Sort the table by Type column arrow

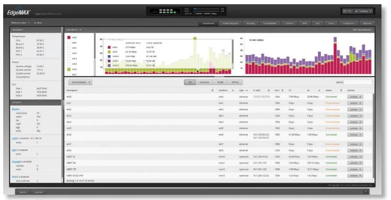coord(247,90)
